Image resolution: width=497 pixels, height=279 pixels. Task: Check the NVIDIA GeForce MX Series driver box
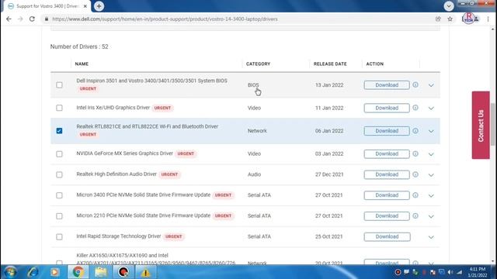[59, 153]
